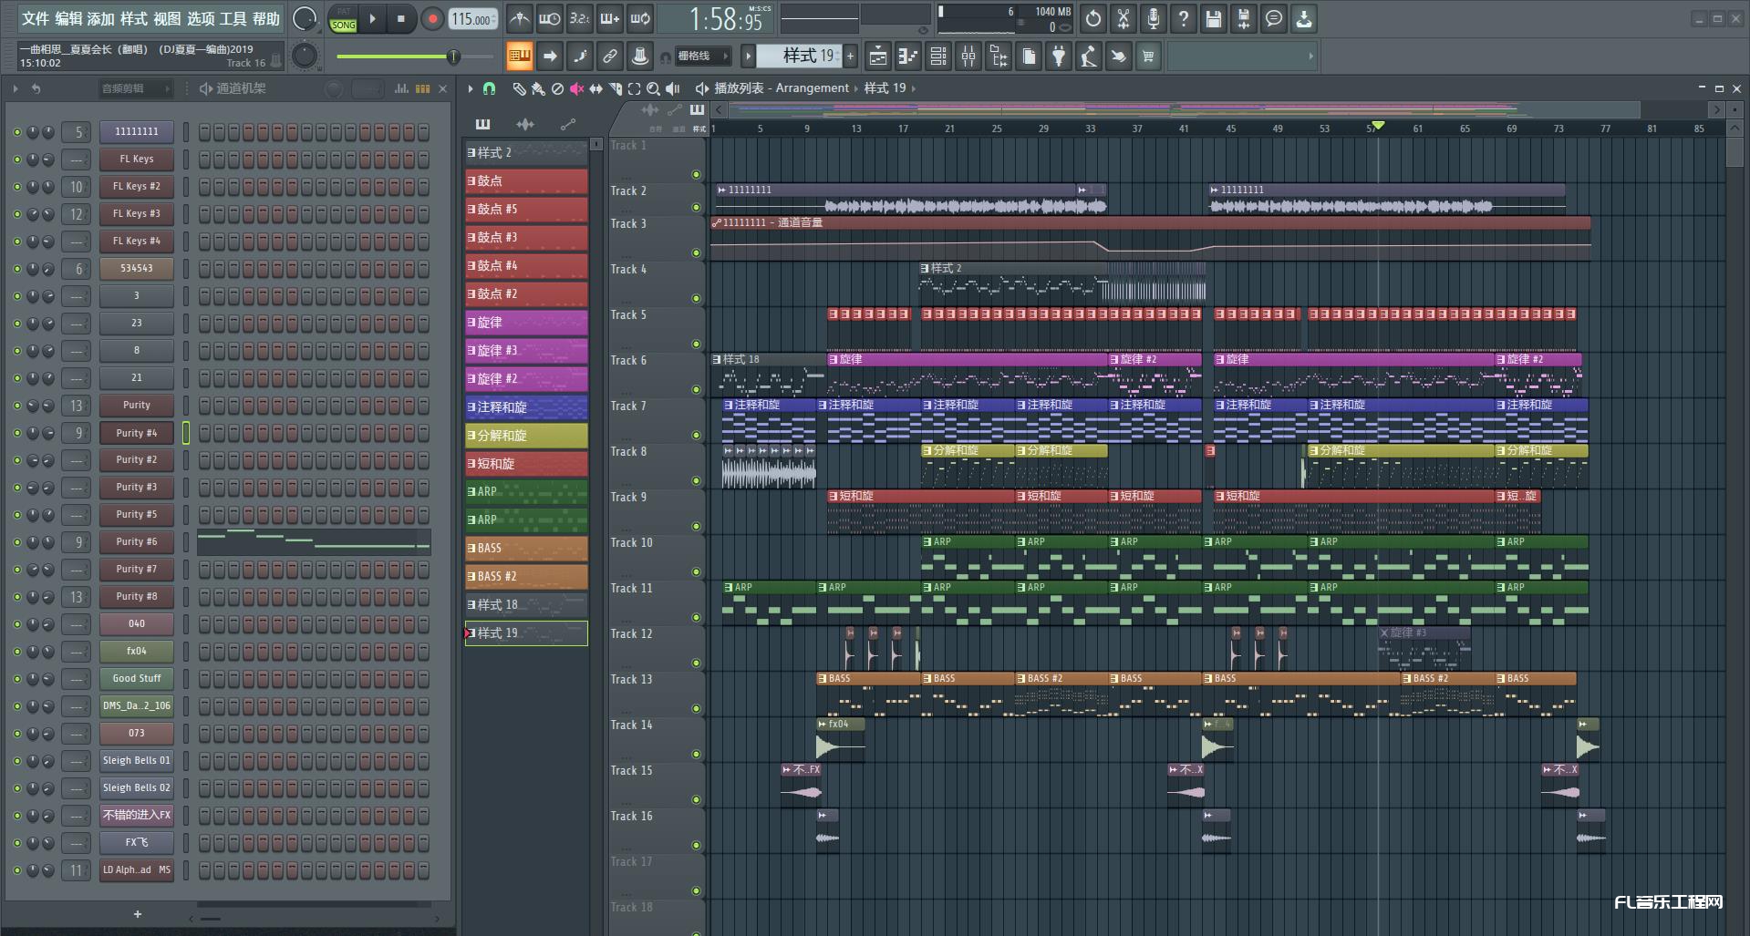Open the 编辑 menu

coord(68,18)
